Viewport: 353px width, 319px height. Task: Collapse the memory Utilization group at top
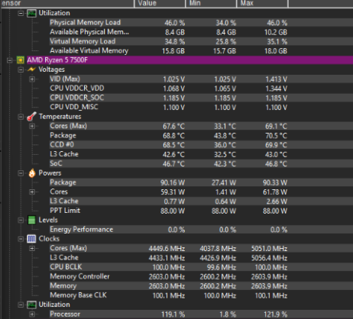click(21, 13)
